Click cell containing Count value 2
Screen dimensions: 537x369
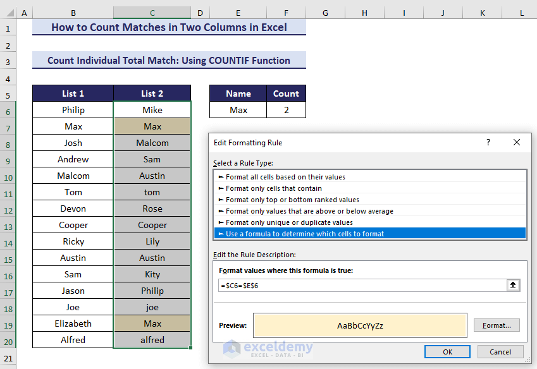pyautogui.click(x=286, y=110)
